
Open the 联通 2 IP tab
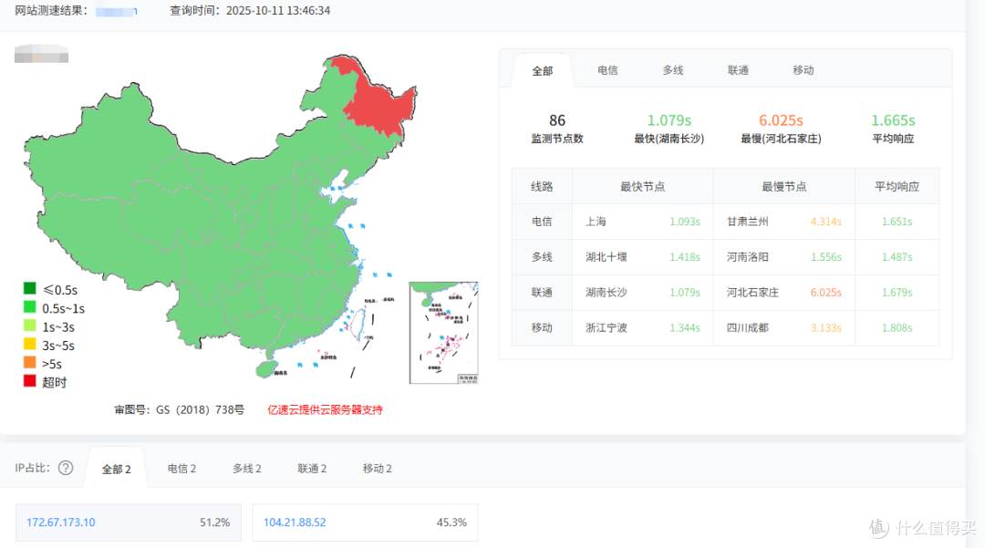[312, 469]
